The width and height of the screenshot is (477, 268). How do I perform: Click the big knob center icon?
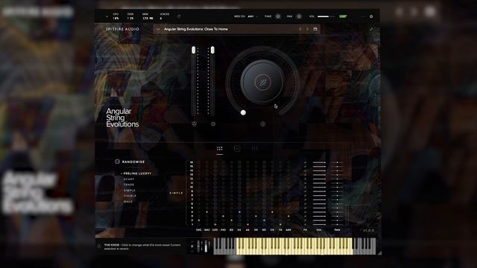click(x=262, y=82)
